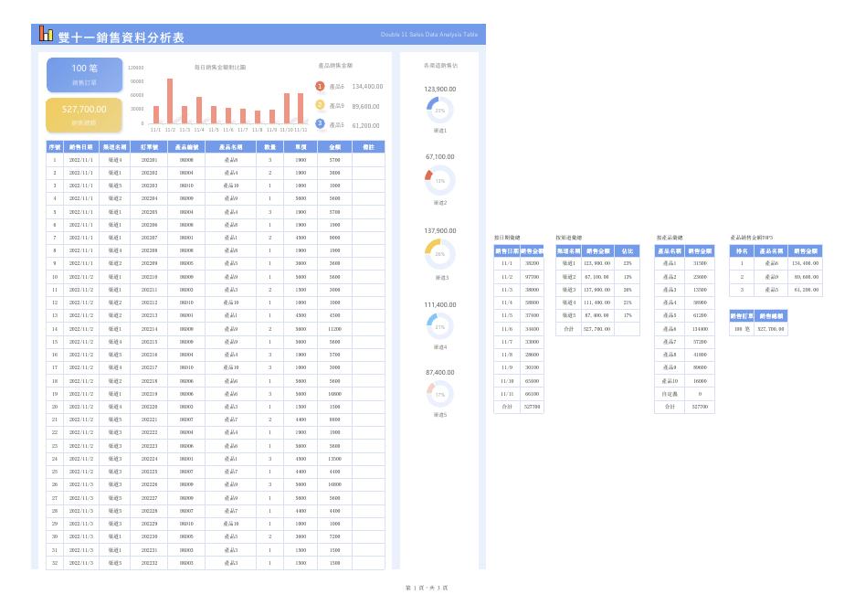Click the light blue donut under 111,400.00
This screenshot has width=855, height=605.
(439, 327)
